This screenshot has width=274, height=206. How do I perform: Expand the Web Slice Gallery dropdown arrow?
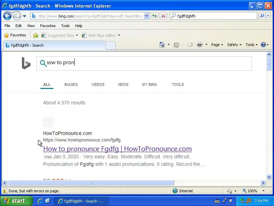pos(119,35)
